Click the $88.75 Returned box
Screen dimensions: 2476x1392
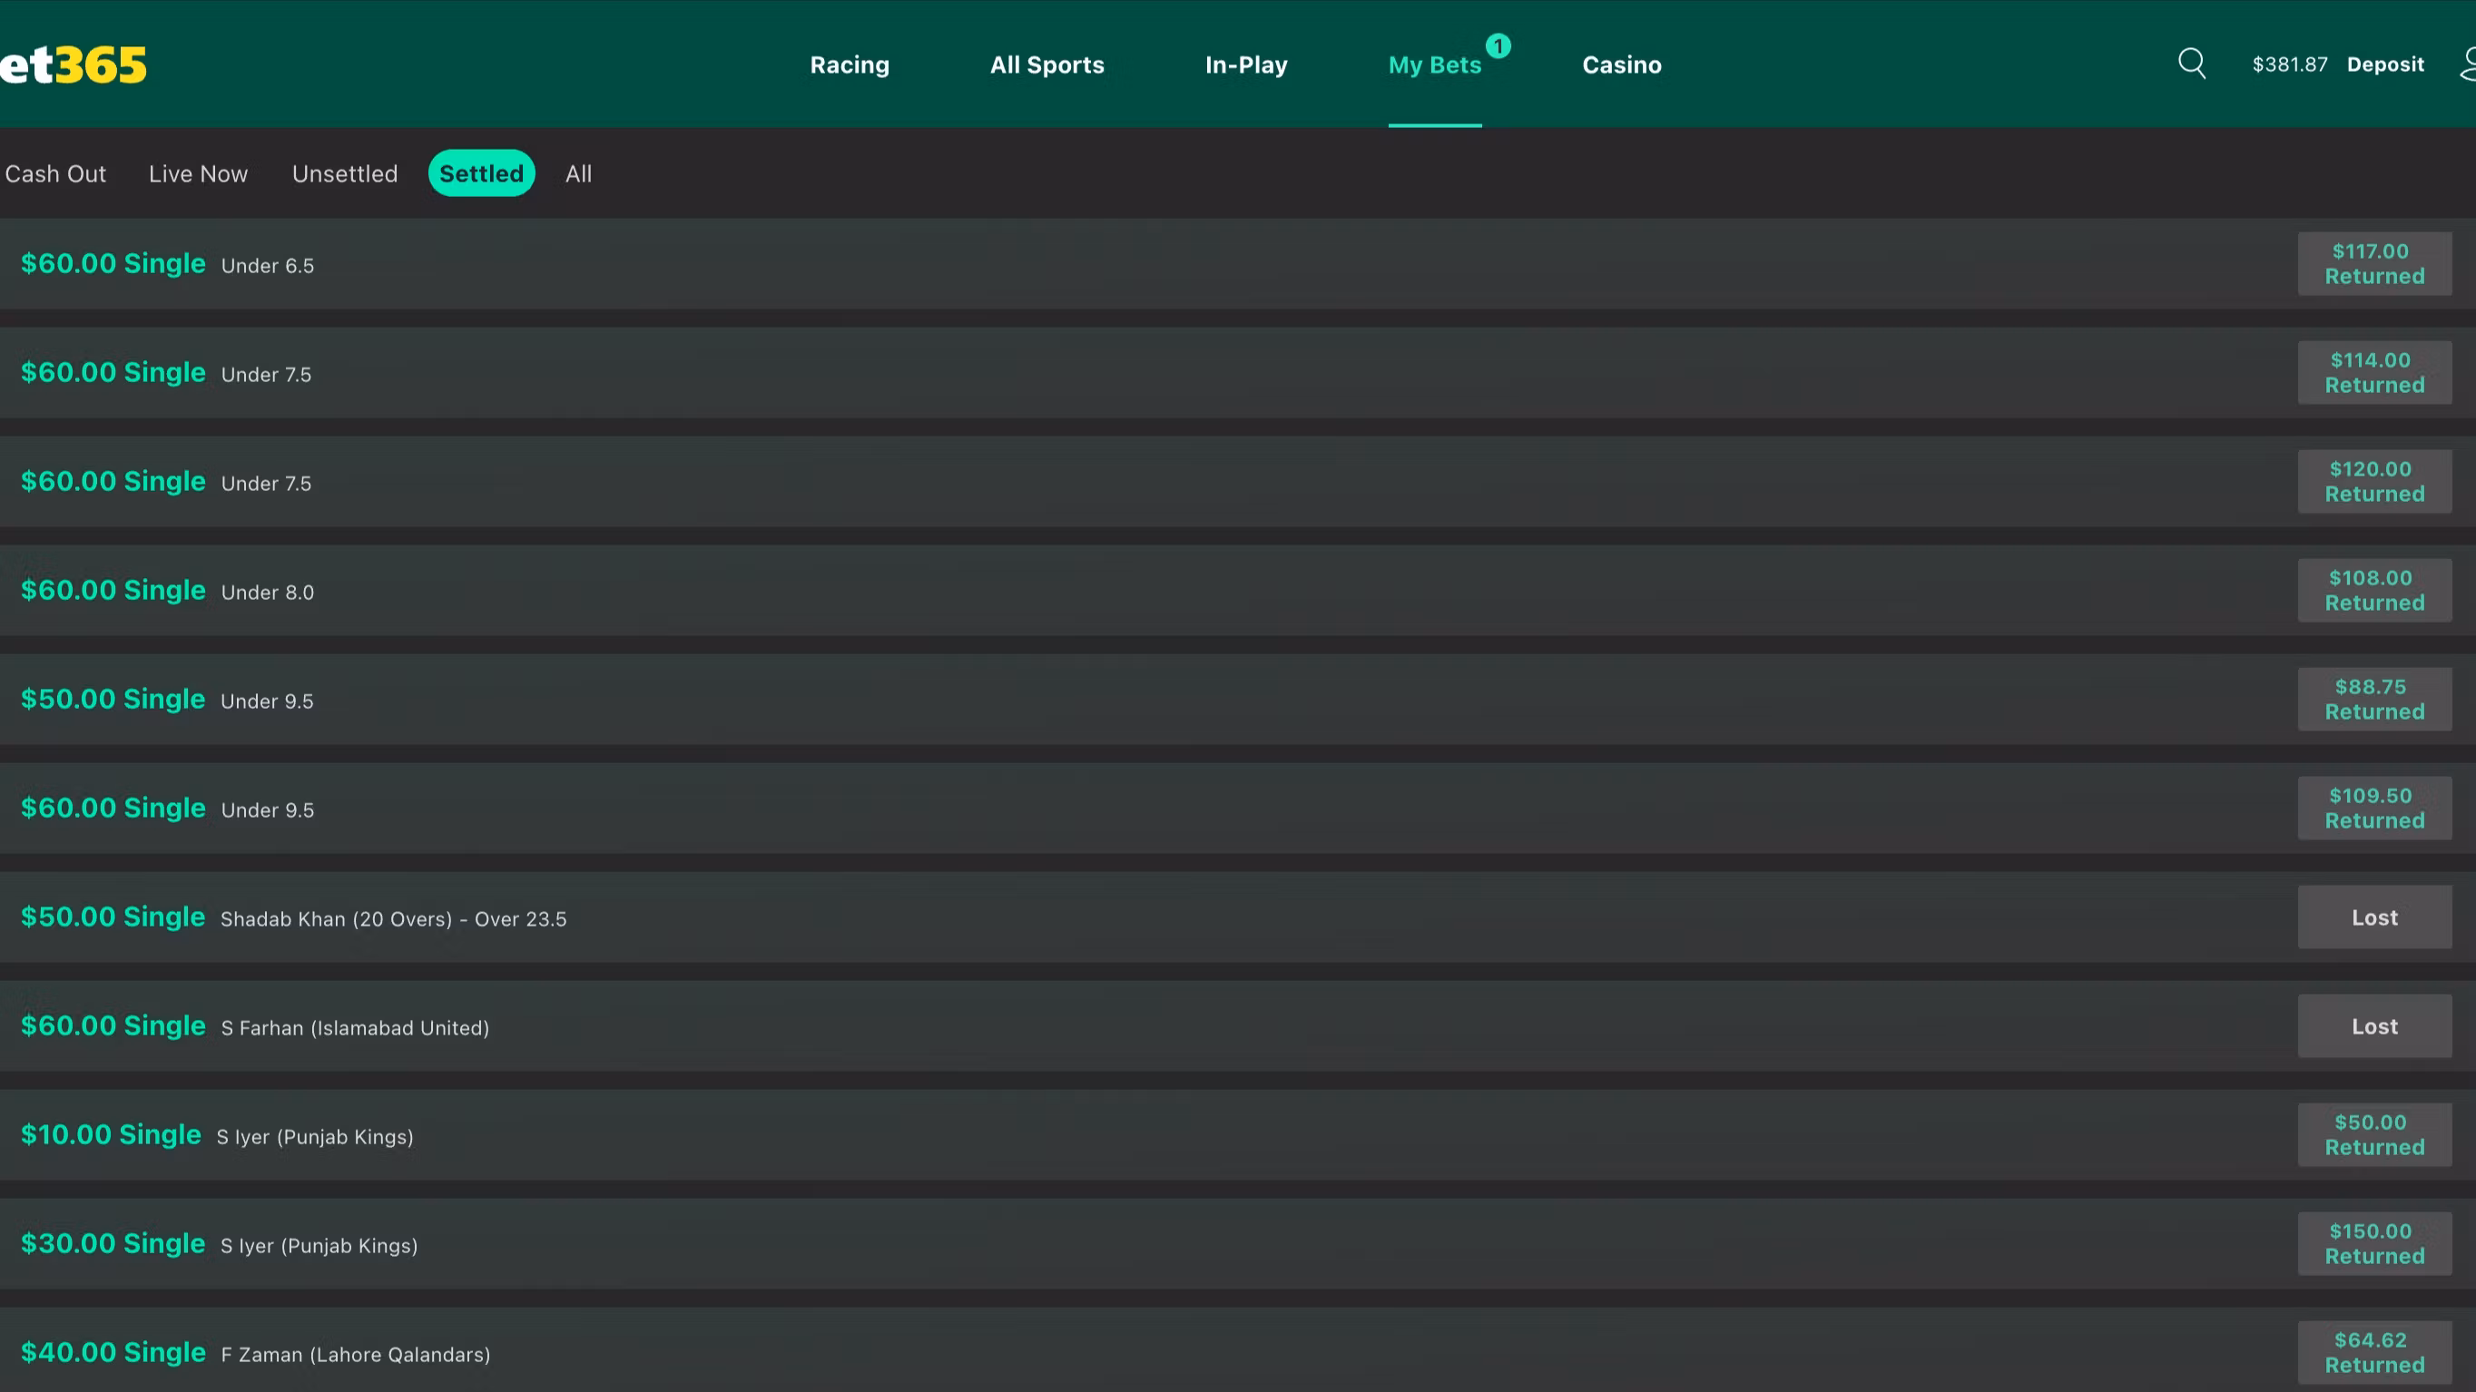coord(2373,700)
